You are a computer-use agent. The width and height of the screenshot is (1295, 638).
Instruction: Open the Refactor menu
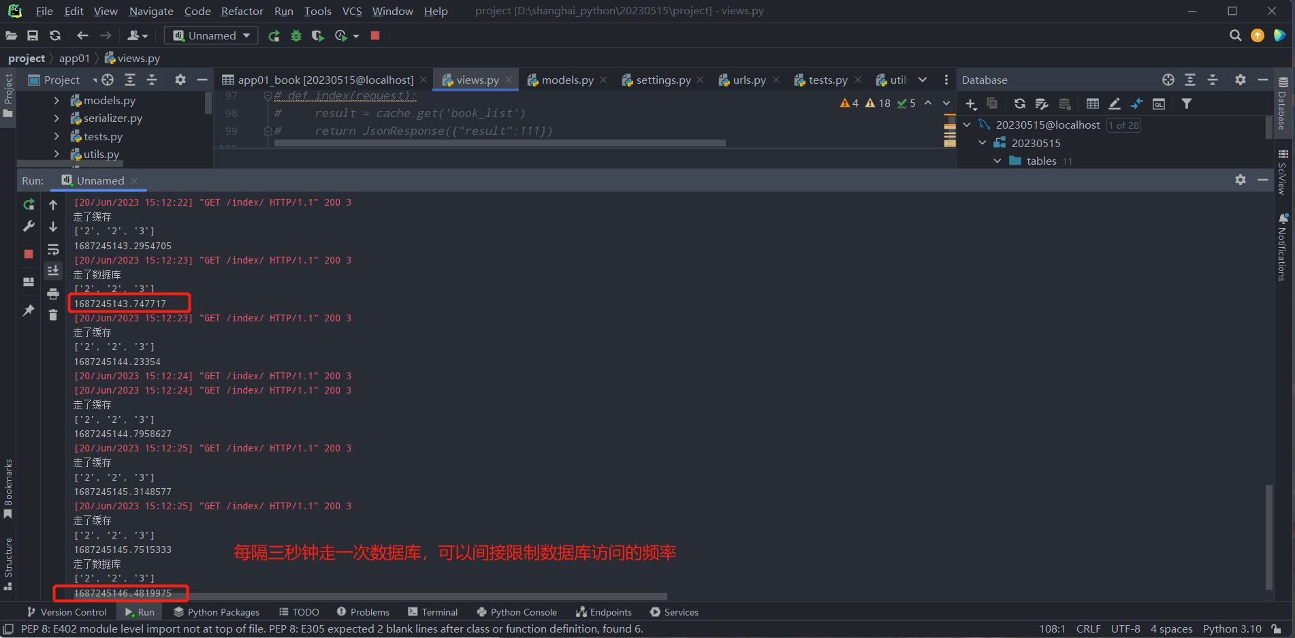pos(242,11)
